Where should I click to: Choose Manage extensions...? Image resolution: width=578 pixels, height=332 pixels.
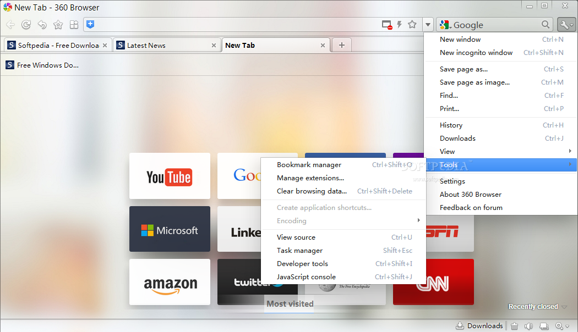pos(343,178)
